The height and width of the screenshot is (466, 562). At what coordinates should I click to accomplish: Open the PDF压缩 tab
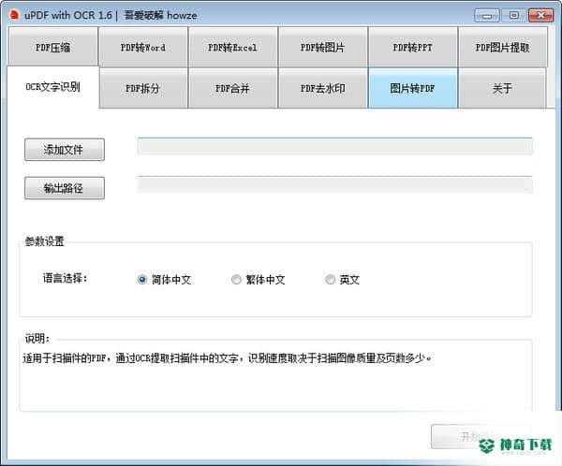(52, 47)
